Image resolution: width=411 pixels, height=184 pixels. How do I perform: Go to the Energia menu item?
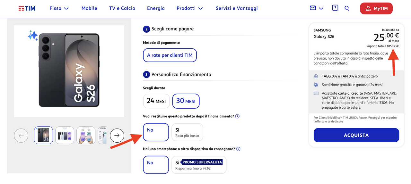[x=156, y=8]
